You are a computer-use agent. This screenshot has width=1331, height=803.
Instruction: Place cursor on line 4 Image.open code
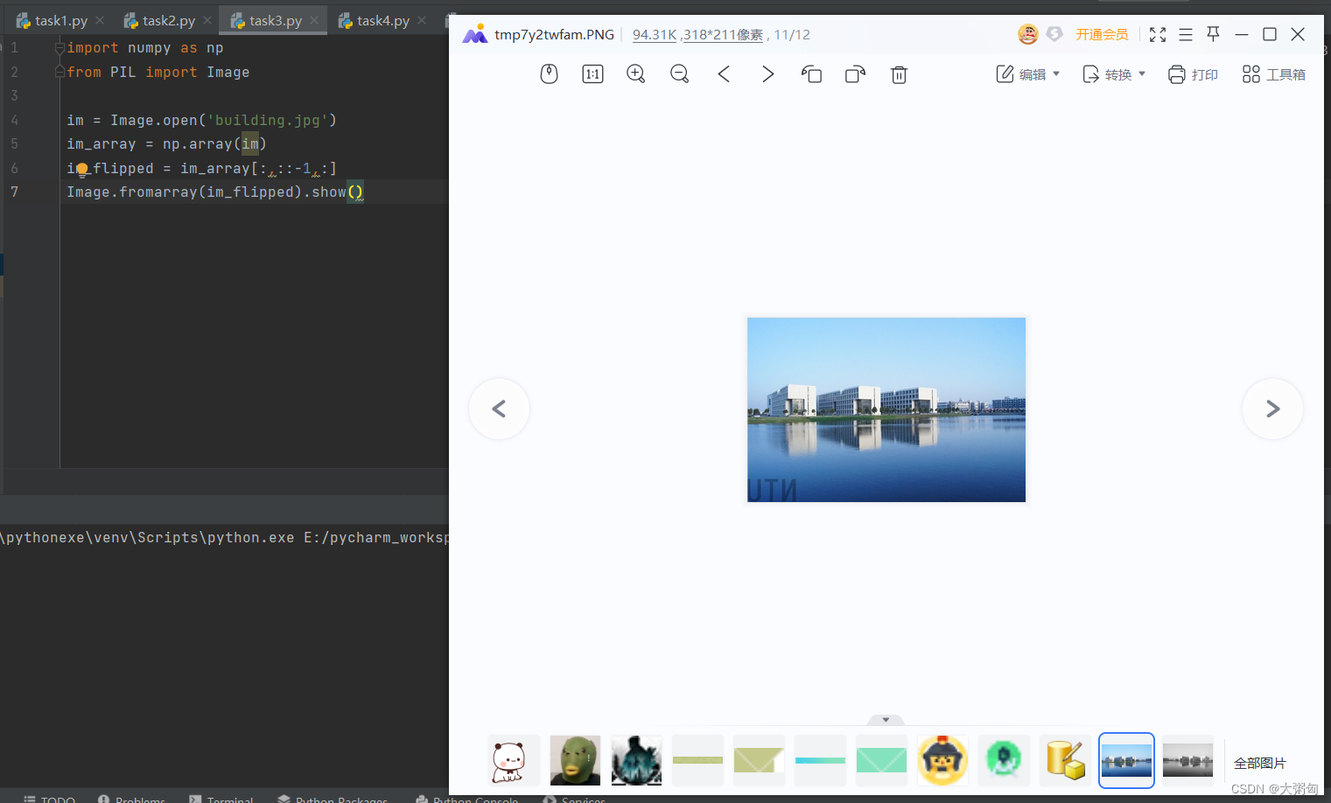pos(201,120)
